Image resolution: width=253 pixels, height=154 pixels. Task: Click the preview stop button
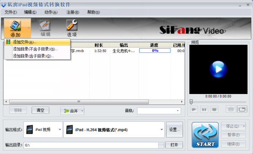[214, 110]
